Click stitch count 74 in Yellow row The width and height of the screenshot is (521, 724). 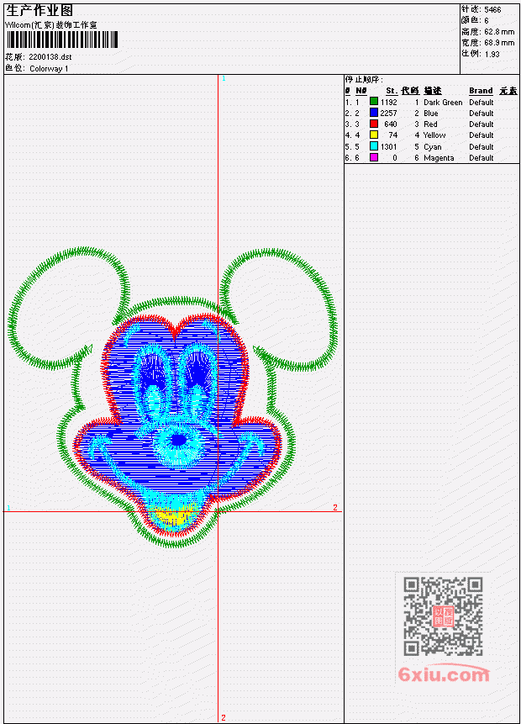pyautogui.click(x=392, y=135)
